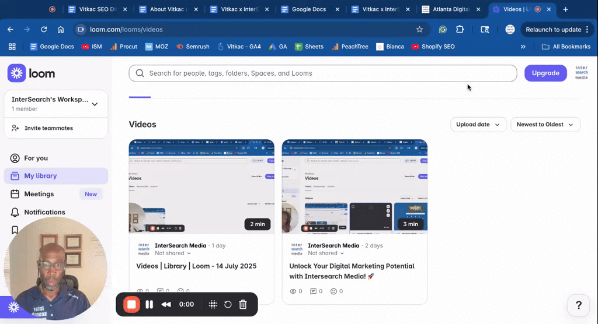The height and width of the screenshot is (324, 598).
Task: Open the browser extensions puzzle icon
Action: (x=460, y=29)
